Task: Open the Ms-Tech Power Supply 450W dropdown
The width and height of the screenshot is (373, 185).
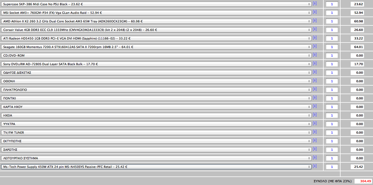Action: [x=156, y=167]
